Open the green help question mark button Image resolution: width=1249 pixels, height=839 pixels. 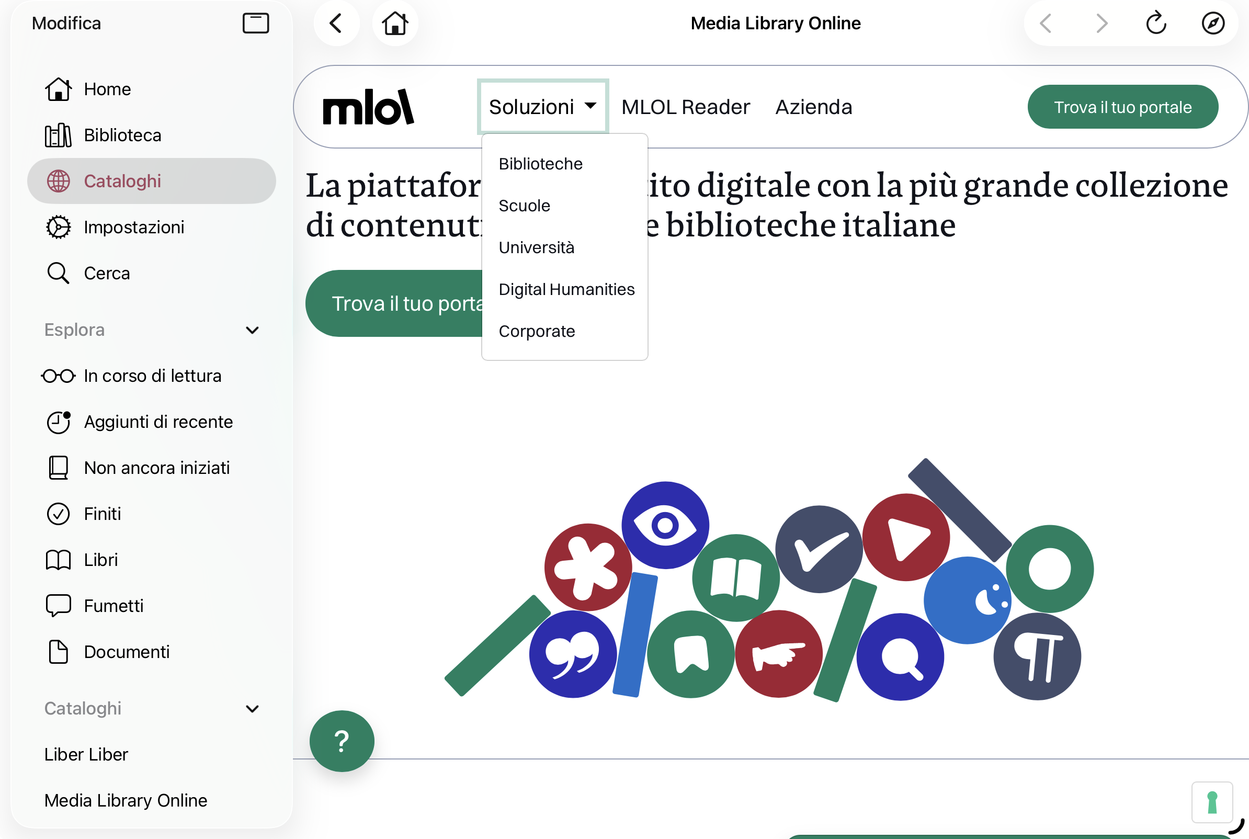(342, 741)
